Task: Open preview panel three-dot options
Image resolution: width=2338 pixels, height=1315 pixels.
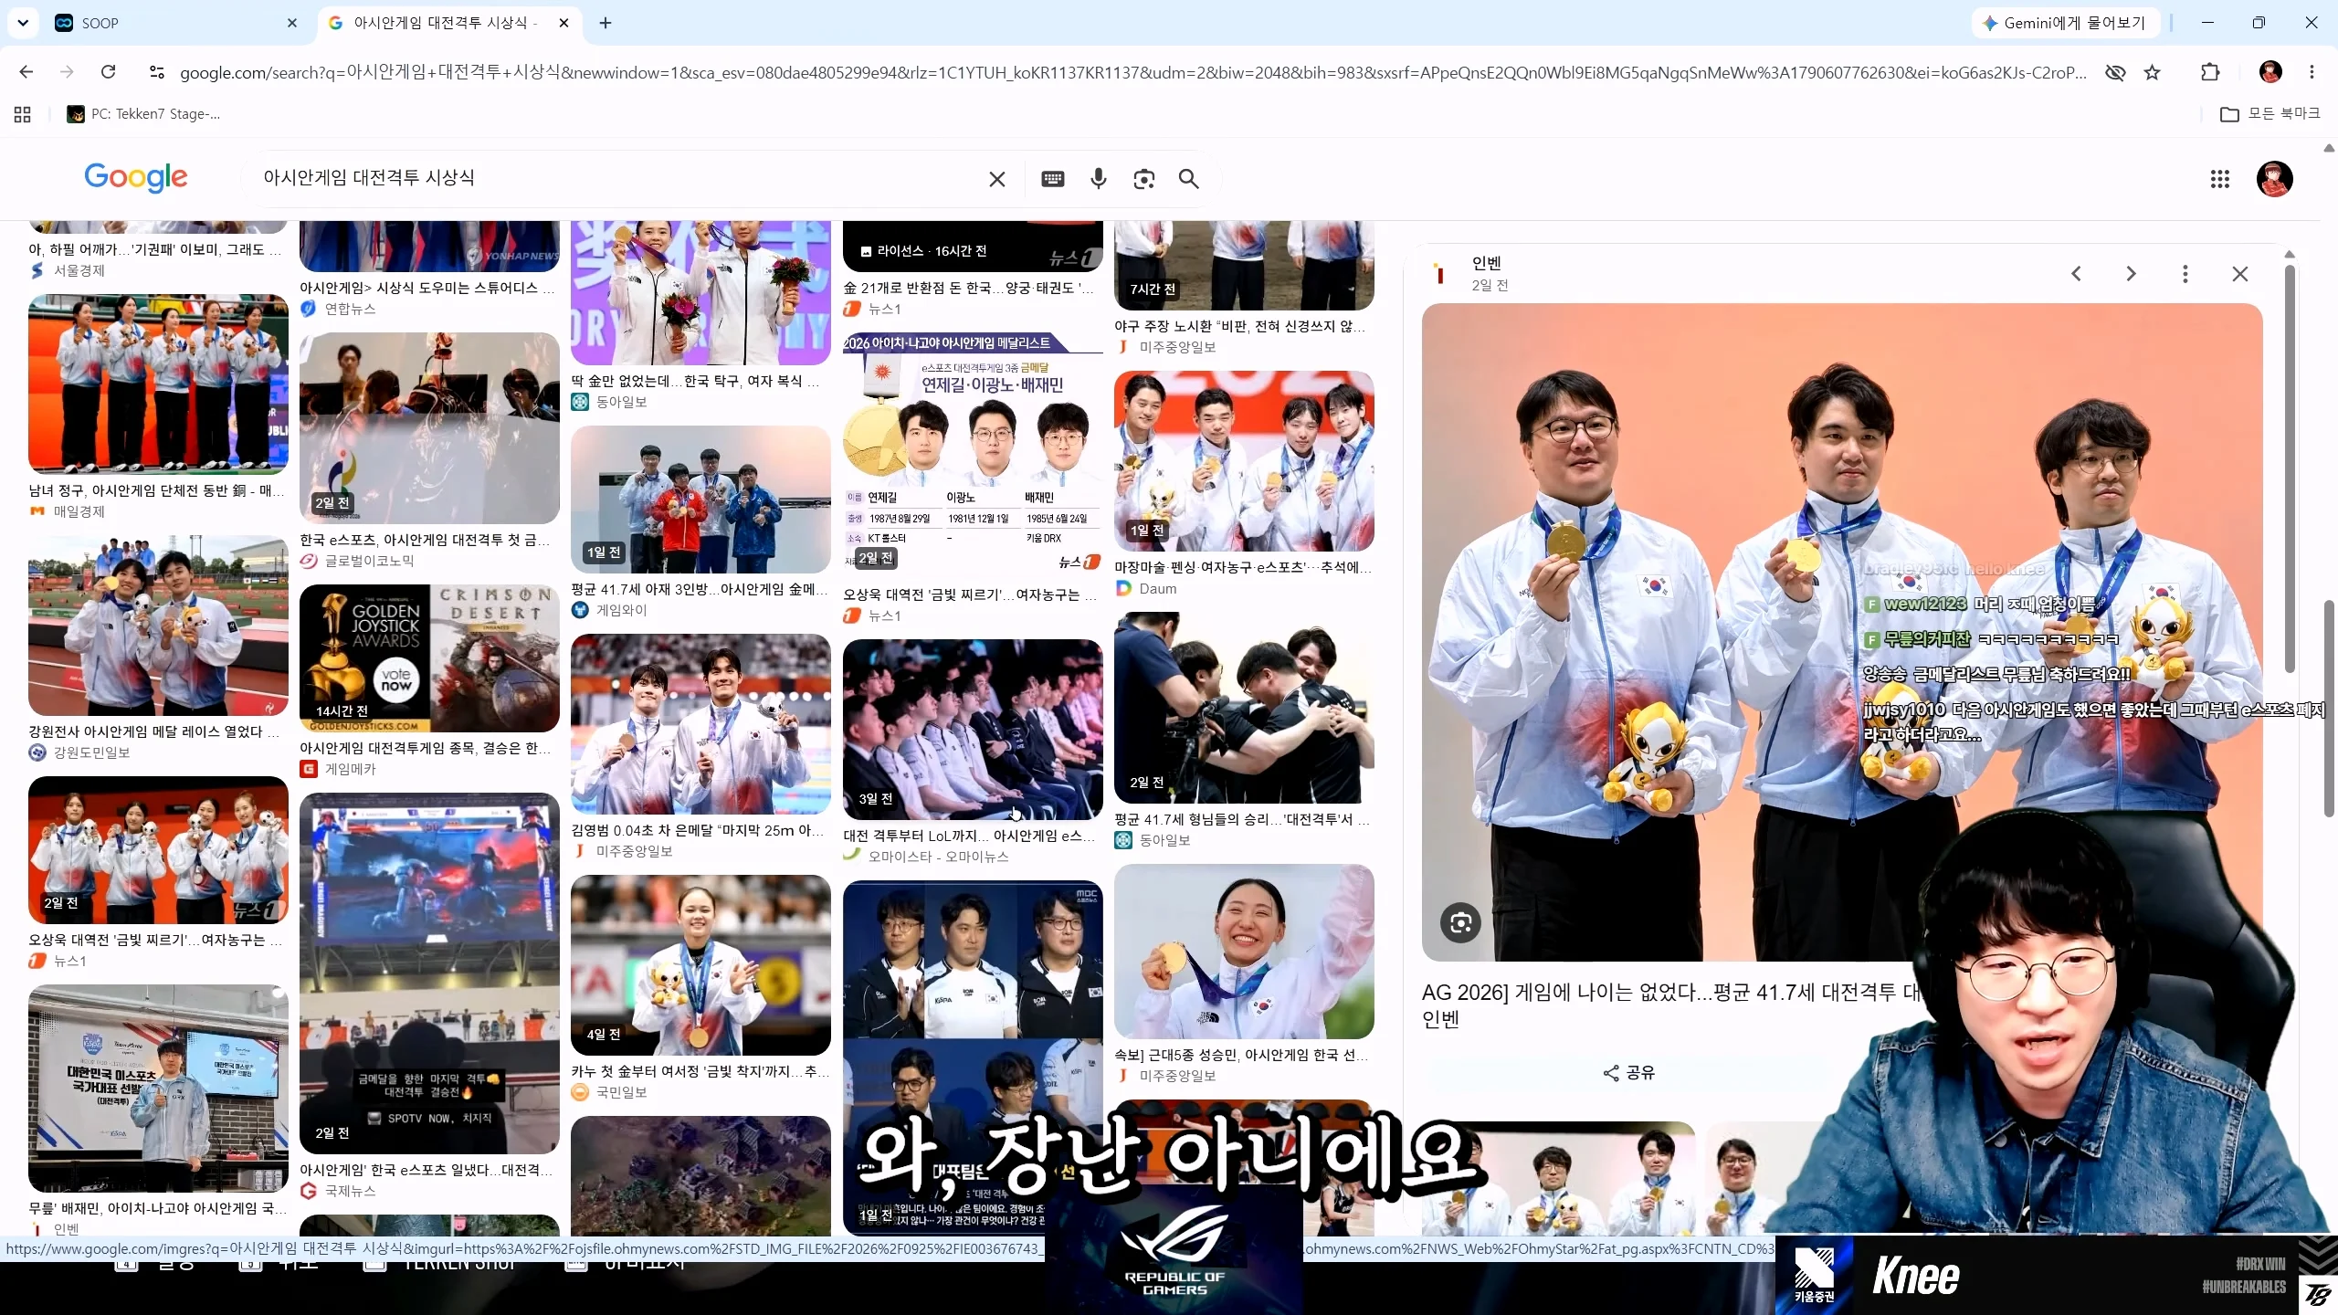Action: (x=2185, y=274)
